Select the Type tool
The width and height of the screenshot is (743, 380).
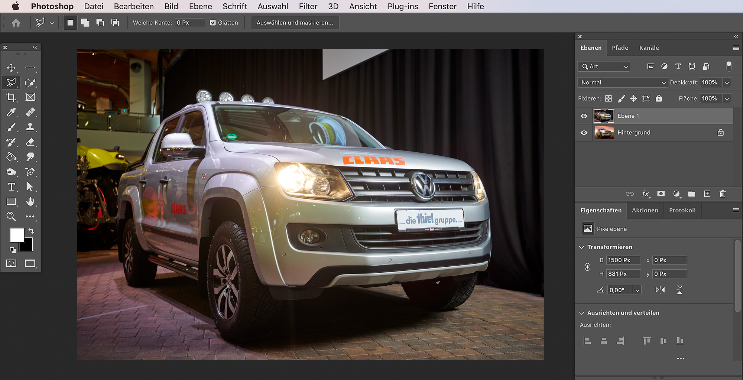pos(11,186)
